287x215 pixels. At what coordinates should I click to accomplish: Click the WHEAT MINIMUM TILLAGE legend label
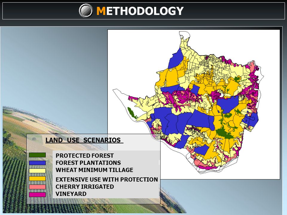[x=94, y=170]
